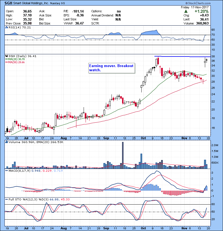Screen dimensions: 223x231
Task: Click the 80 level on stochastic axis
Action: [x=213, y=204]
